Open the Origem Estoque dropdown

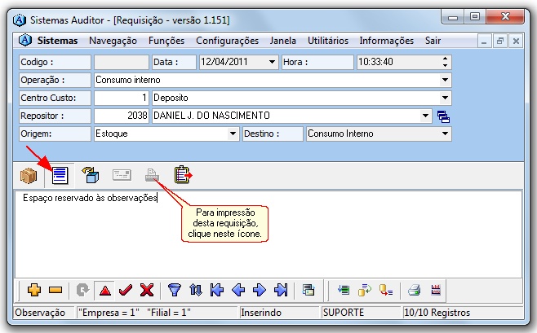pyautogui.click(x=233, y=134)
